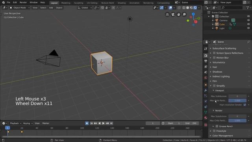Open the timeline Playback menu
Viewport: 252px width, 142px height.
click(x=15, y=123)
